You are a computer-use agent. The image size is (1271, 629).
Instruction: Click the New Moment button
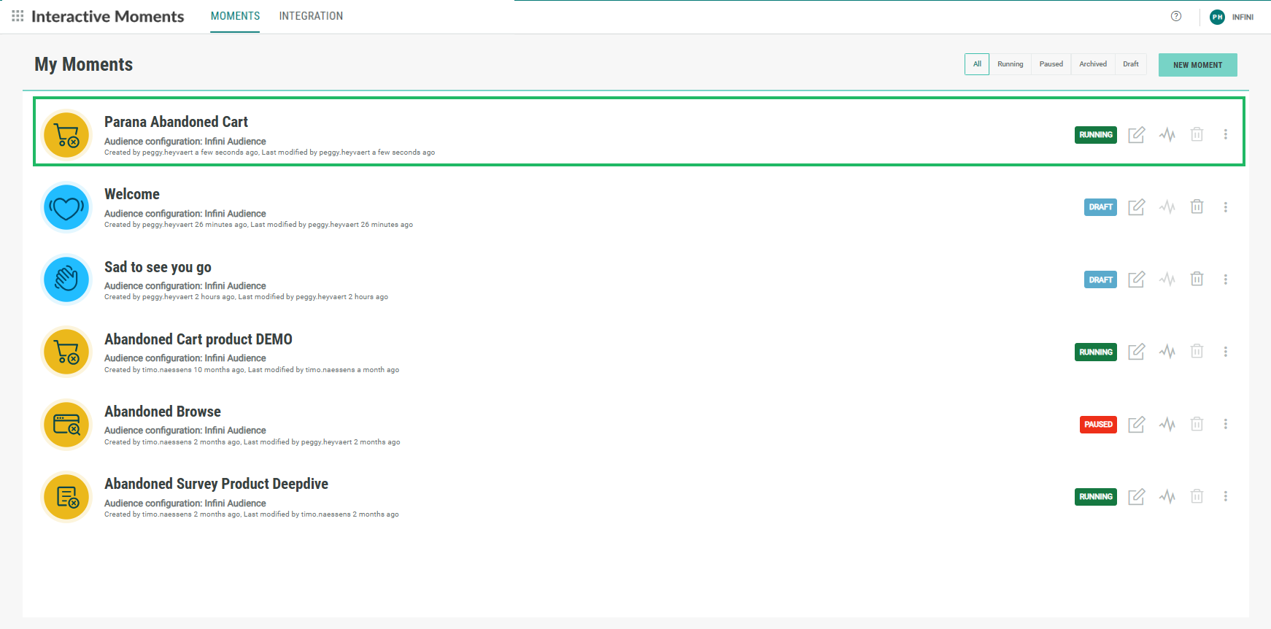1197,65
